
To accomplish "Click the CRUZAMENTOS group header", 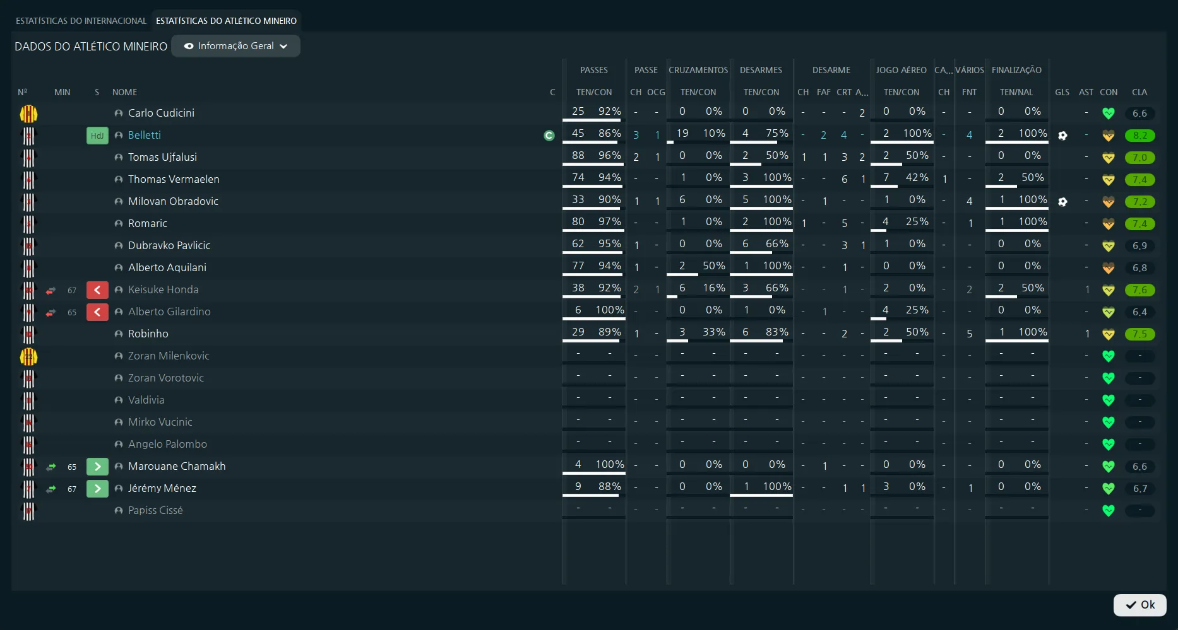I will click(x=698, y=70).
